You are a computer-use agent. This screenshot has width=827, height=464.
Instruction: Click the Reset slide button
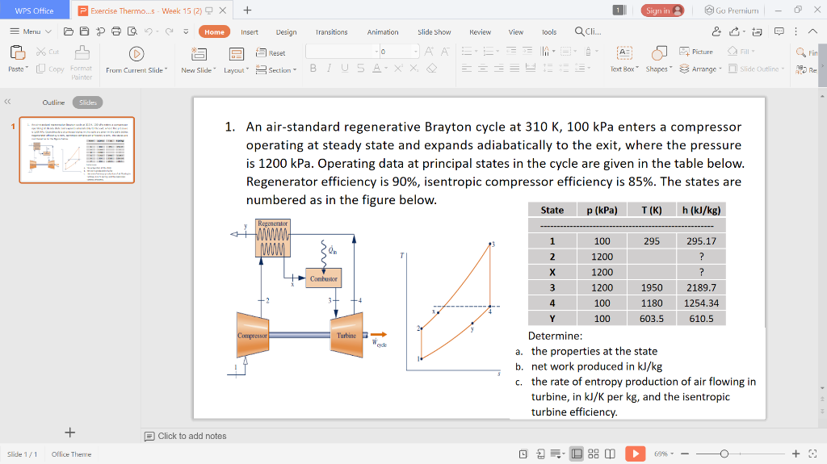point(271,52)
